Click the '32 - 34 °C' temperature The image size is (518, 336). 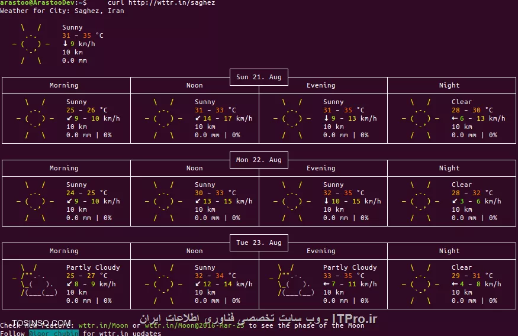point(215,276)
